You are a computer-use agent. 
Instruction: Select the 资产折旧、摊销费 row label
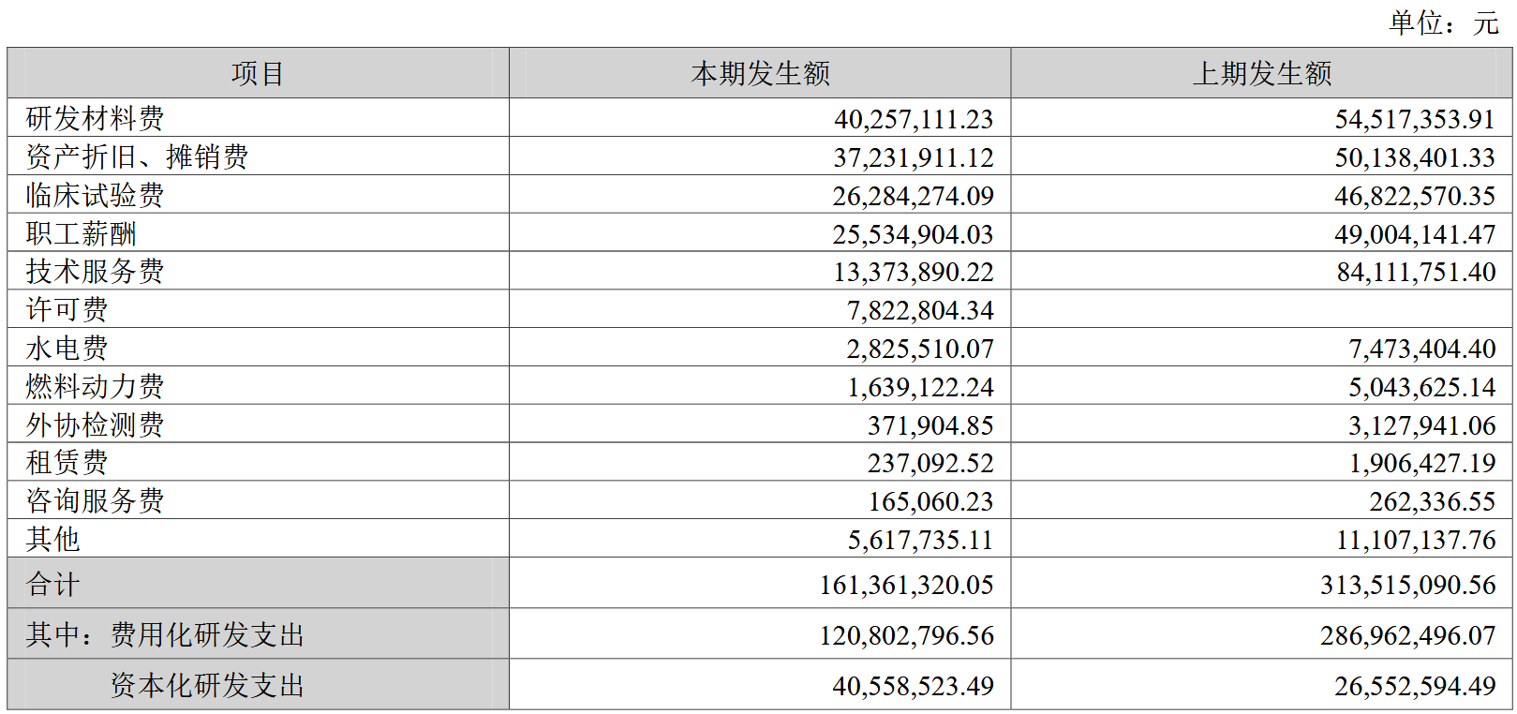coord(137,156)
